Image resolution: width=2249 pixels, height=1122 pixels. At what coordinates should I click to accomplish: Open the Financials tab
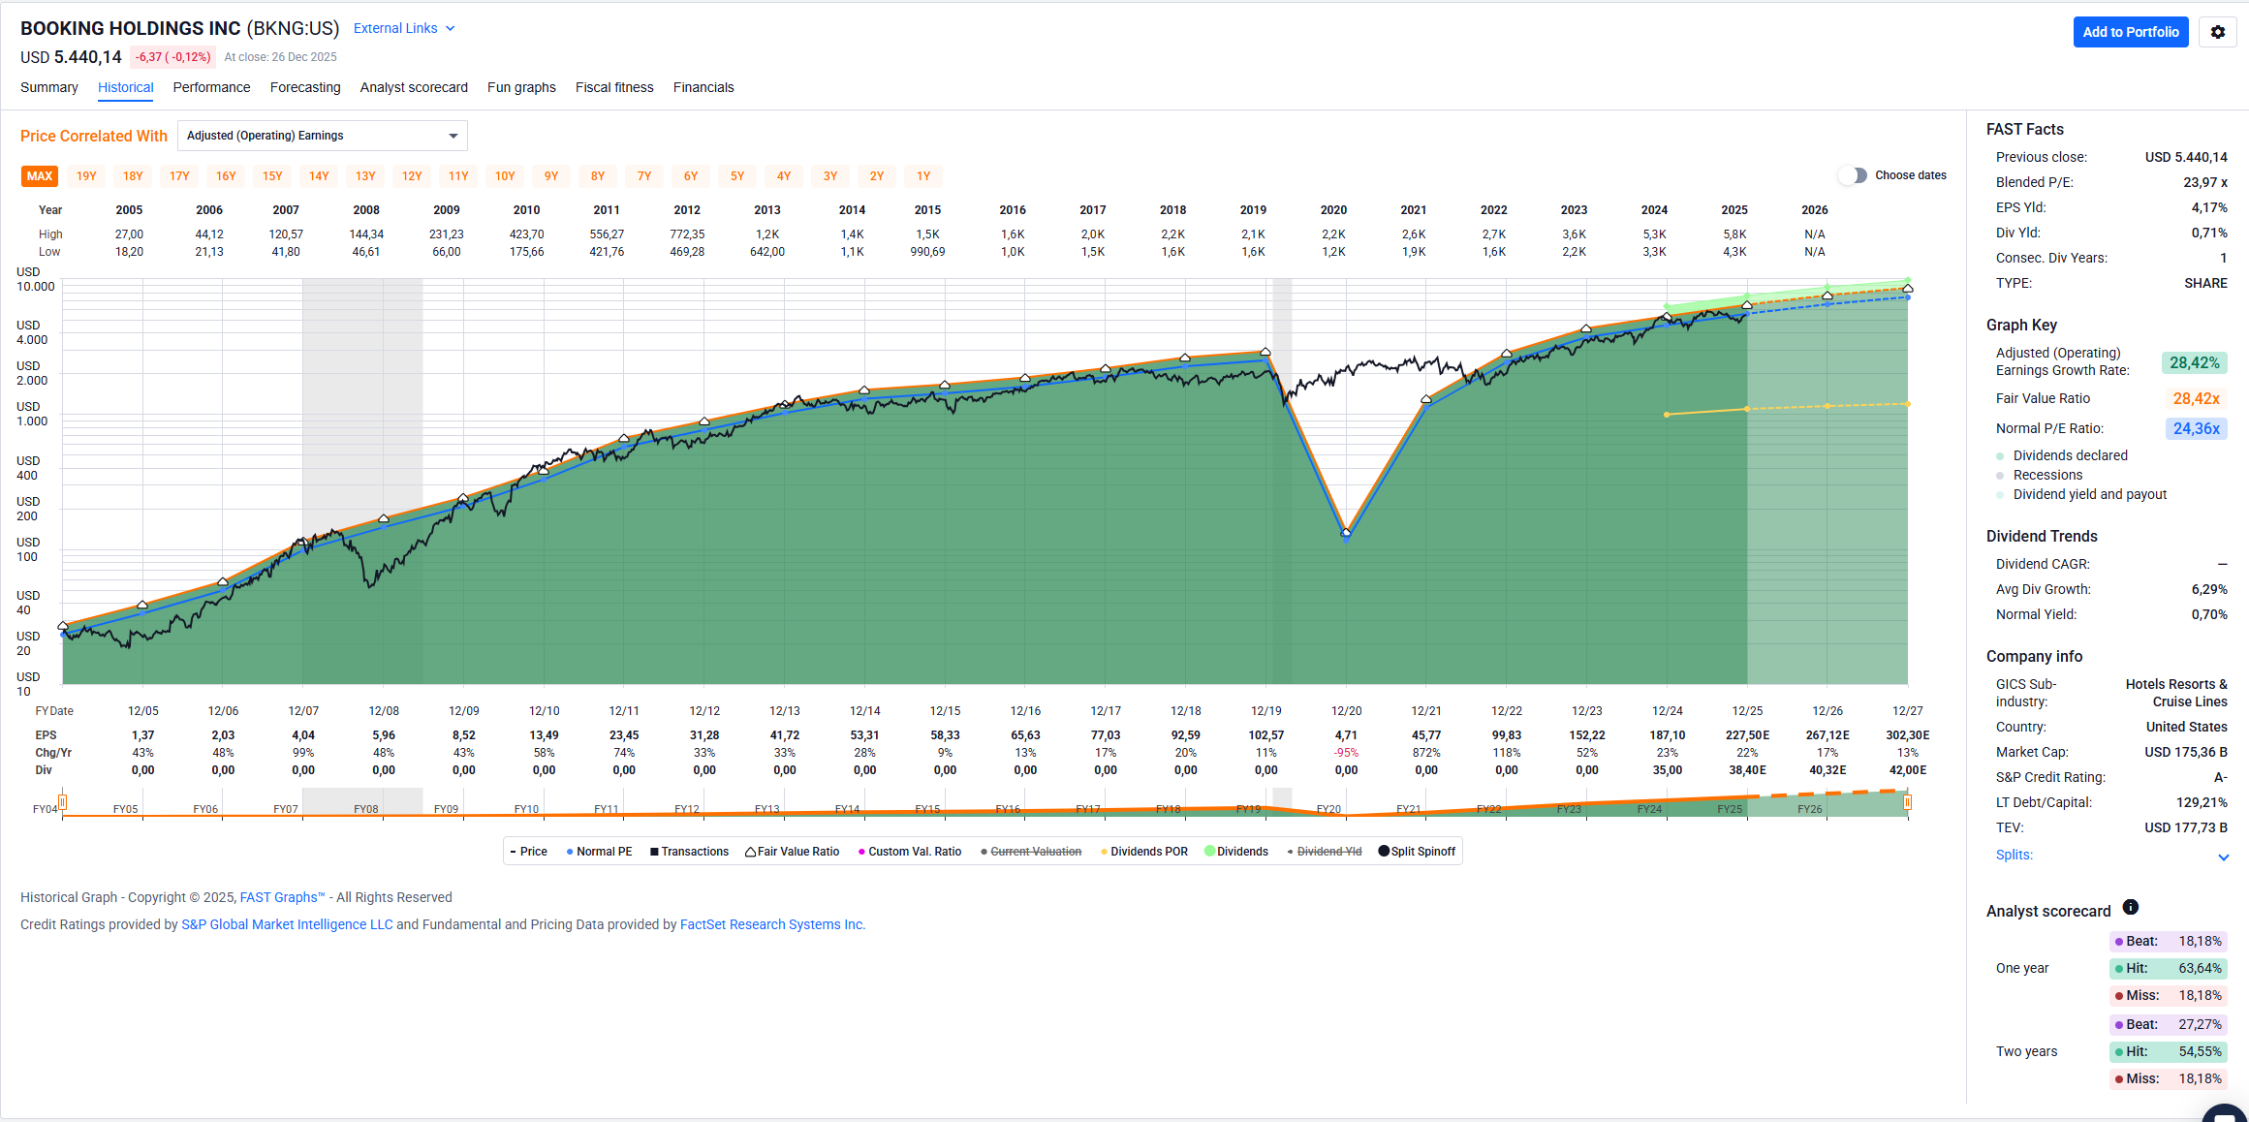(703, 87)
